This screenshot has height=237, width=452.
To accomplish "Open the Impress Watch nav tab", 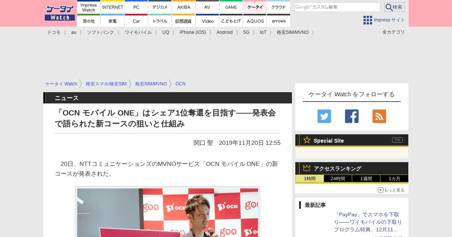I will (x=89, y=7).
